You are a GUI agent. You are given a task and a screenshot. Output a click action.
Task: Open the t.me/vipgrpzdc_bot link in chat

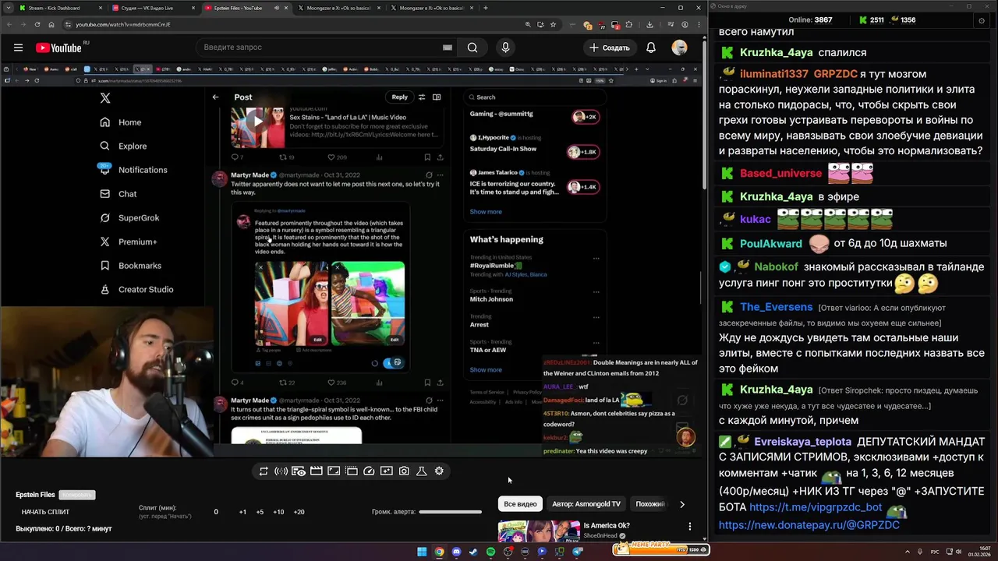pos(816,507)
